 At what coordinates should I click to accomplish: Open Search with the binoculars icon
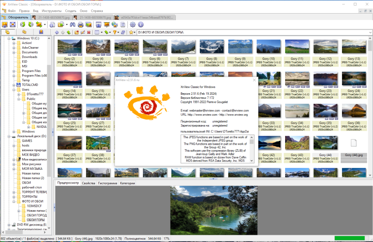73,25
